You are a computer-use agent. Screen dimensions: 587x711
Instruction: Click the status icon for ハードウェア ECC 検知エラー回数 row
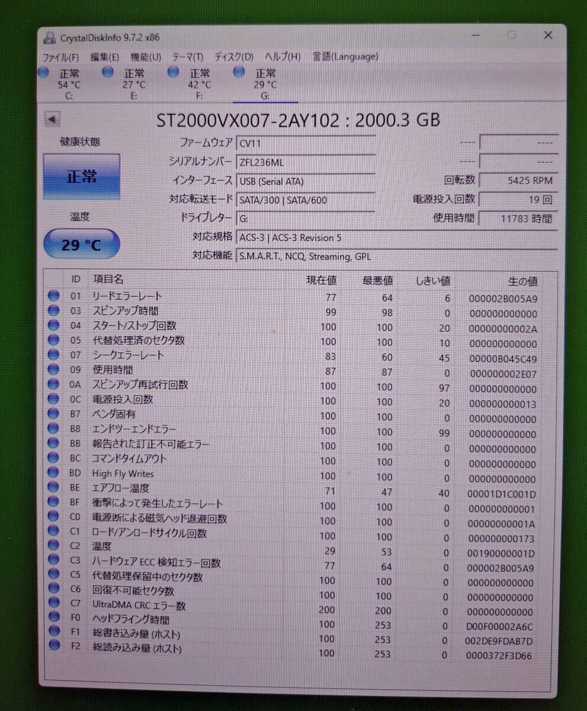(54, 560)
